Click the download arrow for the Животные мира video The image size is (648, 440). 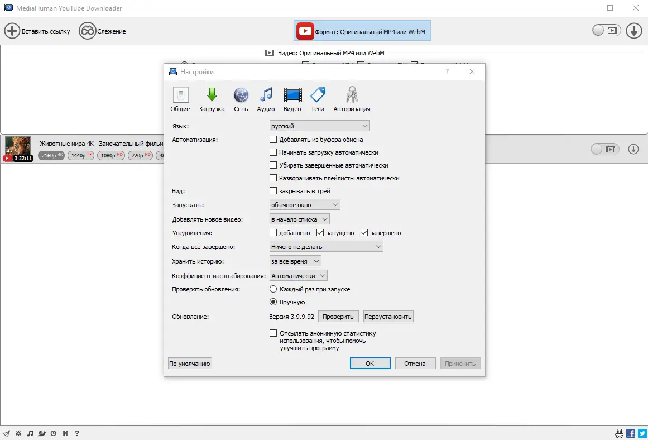tap(633, 149)
